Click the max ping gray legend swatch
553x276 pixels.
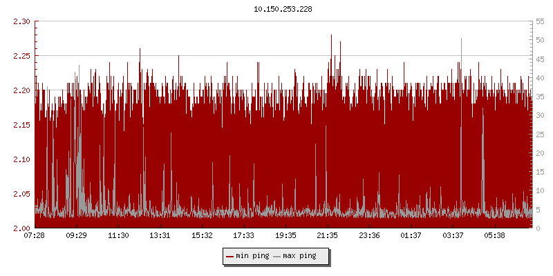pyautogui.click(x=277, y=256)
